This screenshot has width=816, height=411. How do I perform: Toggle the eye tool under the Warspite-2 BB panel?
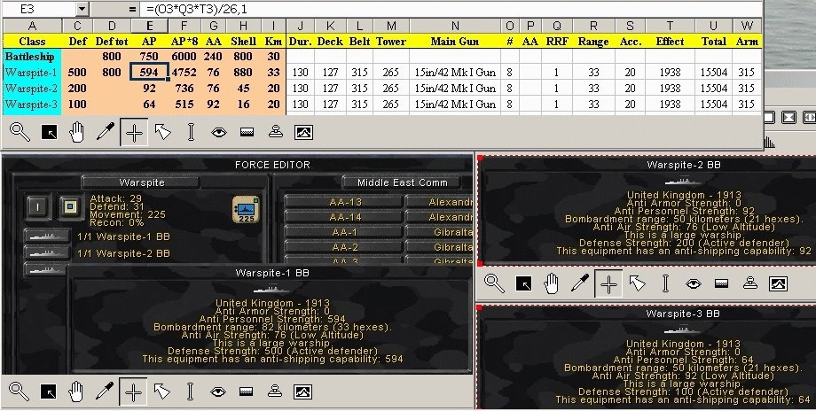(x=694, y=283)
